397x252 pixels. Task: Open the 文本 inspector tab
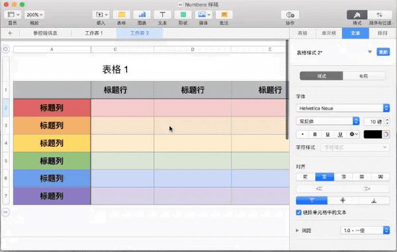(355, 33)
